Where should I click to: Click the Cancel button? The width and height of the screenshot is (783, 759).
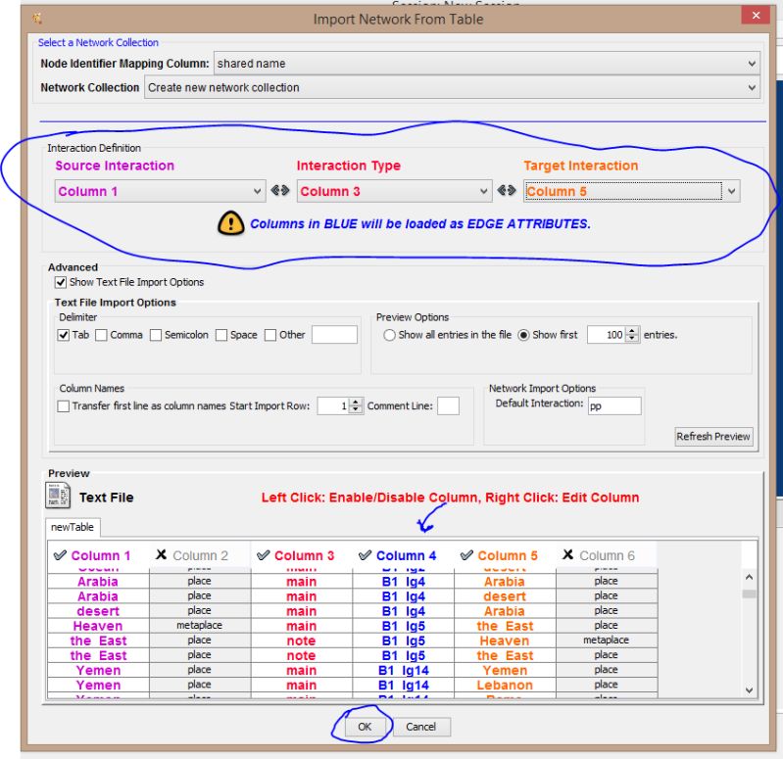pyautogui.click(x=421, y=727)
